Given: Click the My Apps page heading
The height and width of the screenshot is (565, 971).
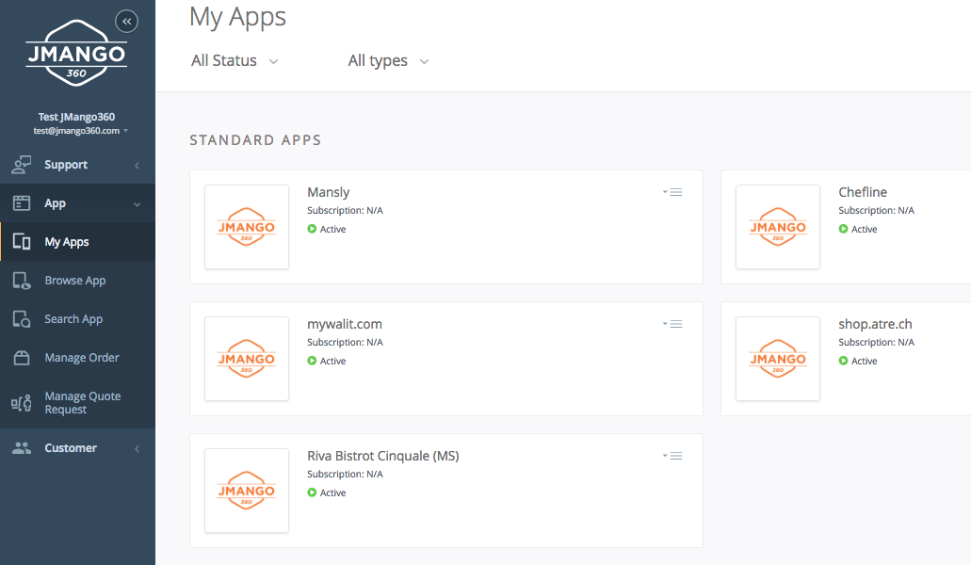Looking at the screenshot, I should [237, 17].
